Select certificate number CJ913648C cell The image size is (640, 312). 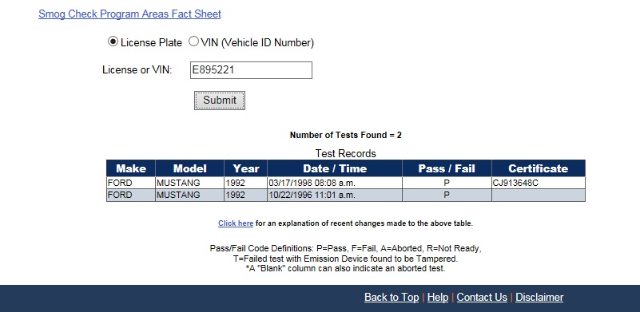(539, 183)
